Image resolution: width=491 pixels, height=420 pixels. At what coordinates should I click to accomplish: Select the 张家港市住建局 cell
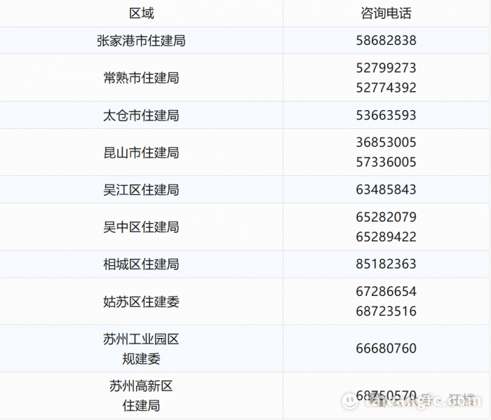click(141, 41)
